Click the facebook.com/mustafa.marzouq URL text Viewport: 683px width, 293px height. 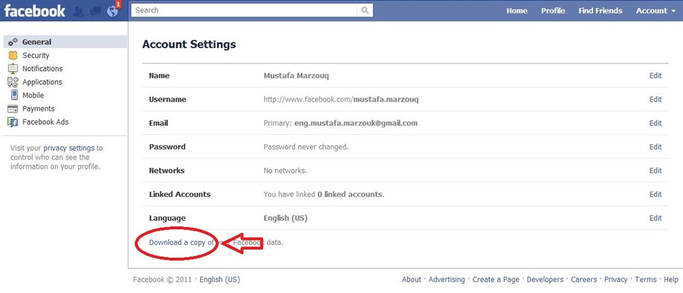[341, 99]
